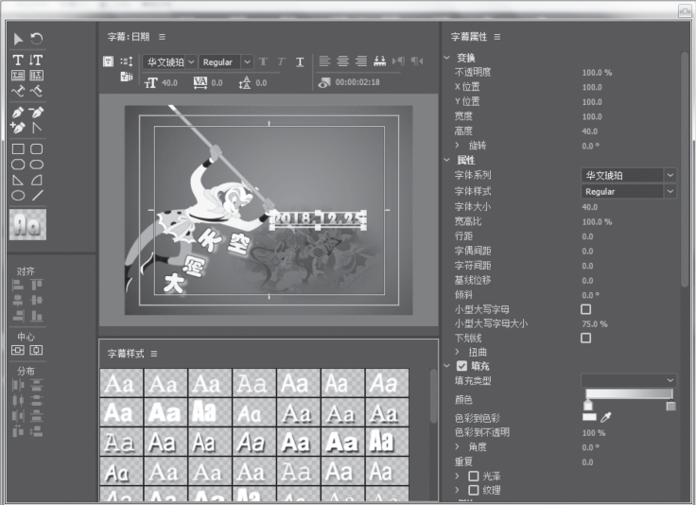Select the Delete Anchor Point tool
696x505 pixels.
pyautogui.click(x=36, y=113)
